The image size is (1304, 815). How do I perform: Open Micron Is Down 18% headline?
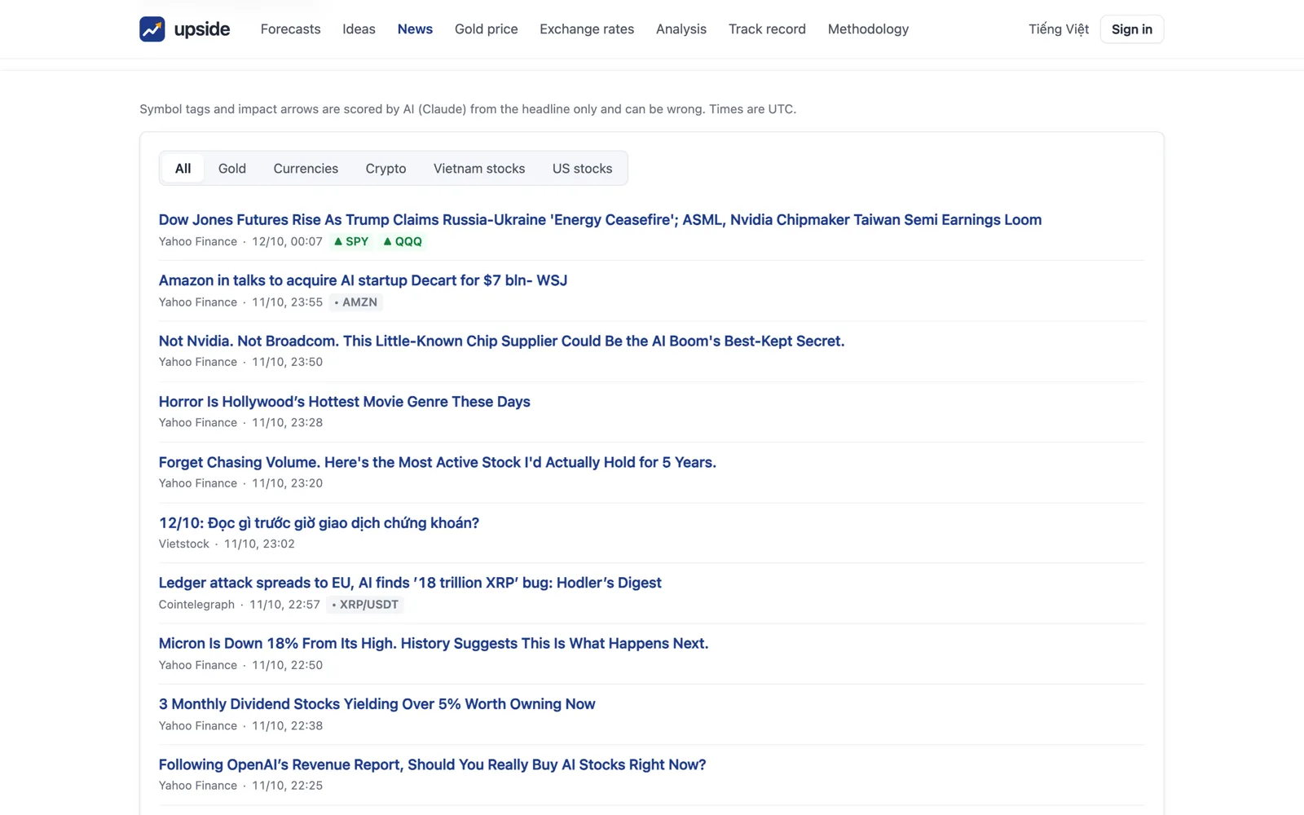434,644
